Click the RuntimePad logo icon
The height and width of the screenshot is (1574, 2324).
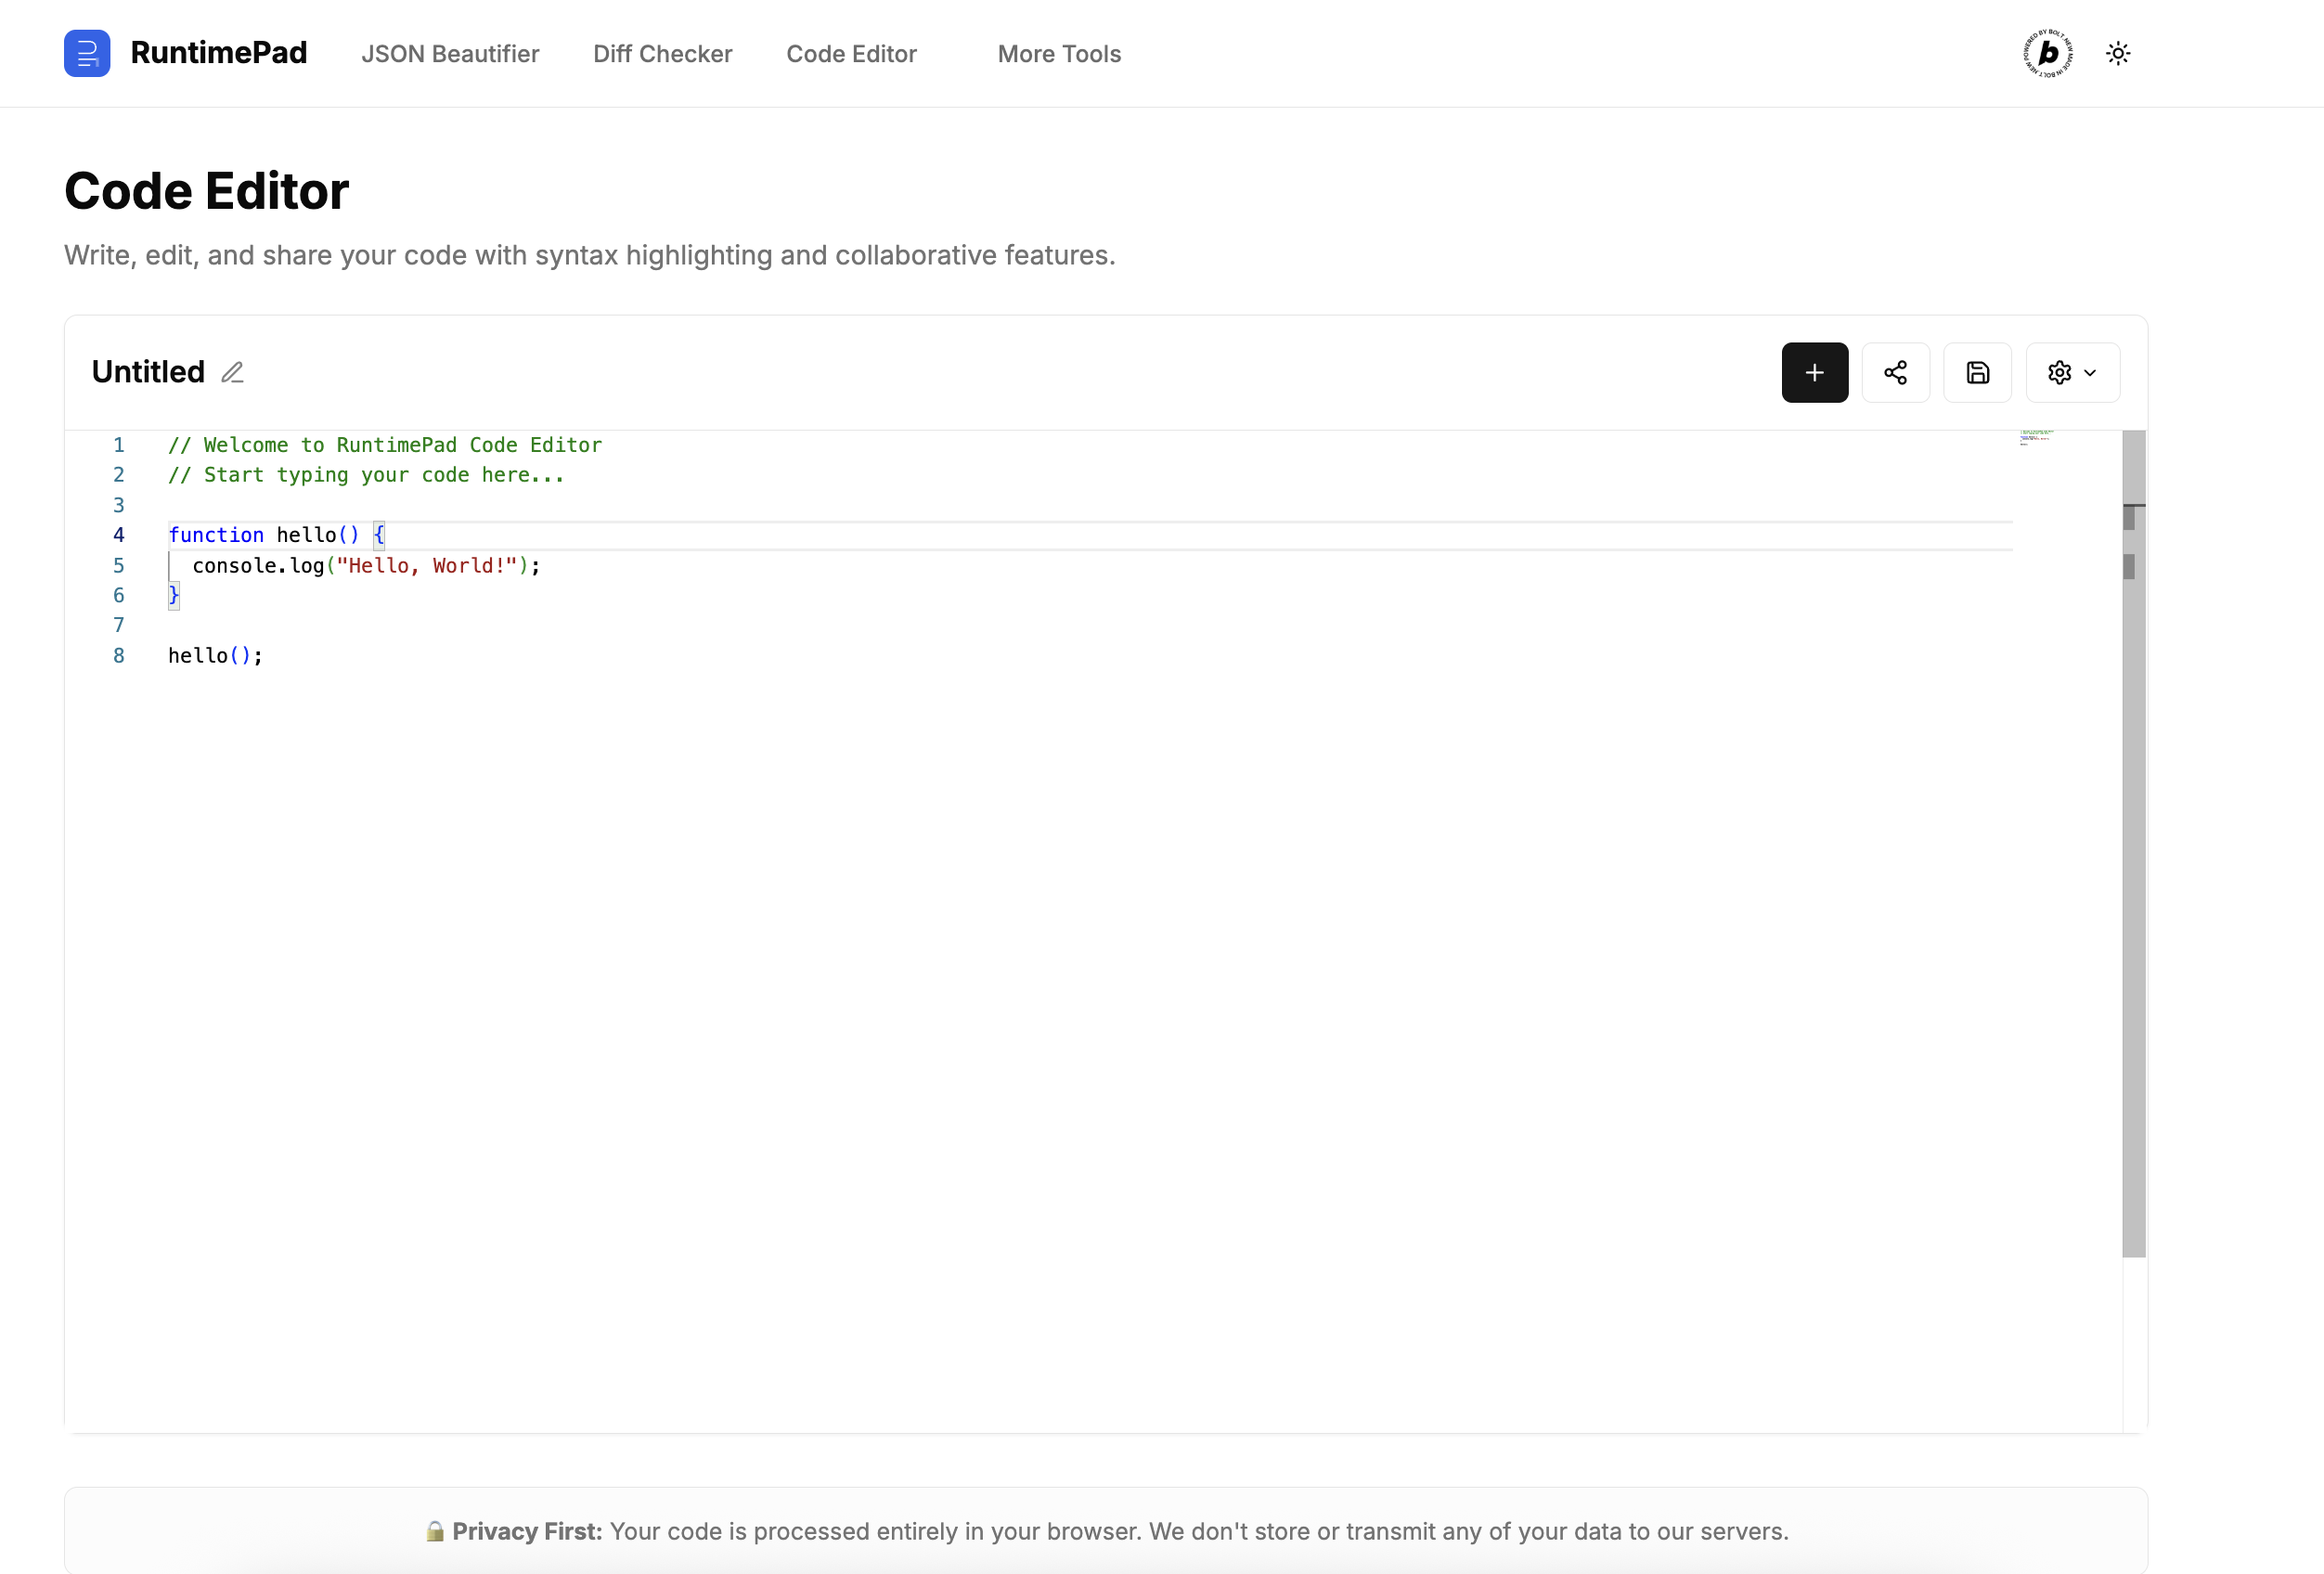point(87,53)
